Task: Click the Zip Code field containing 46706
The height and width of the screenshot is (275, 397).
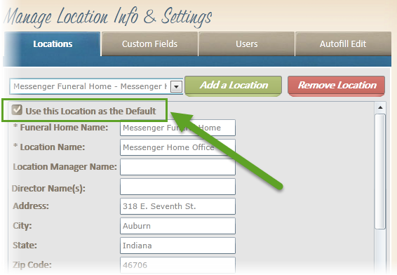Action: (177, 265)
